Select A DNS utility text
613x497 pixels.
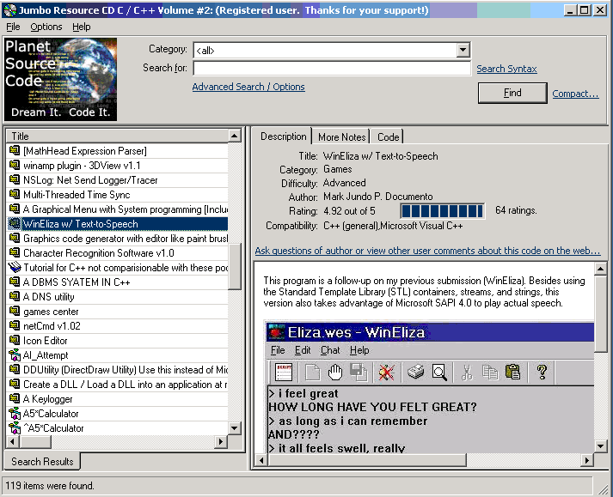point(48,297)
